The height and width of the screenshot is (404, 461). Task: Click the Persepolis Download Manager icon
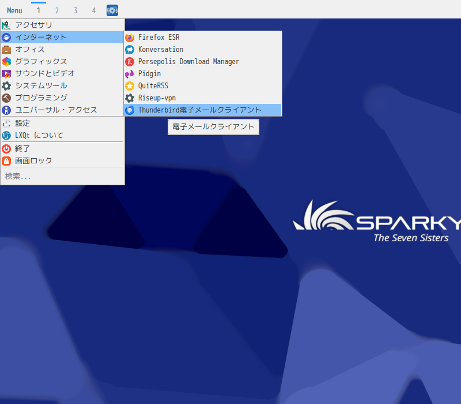[x=130, y=61]
